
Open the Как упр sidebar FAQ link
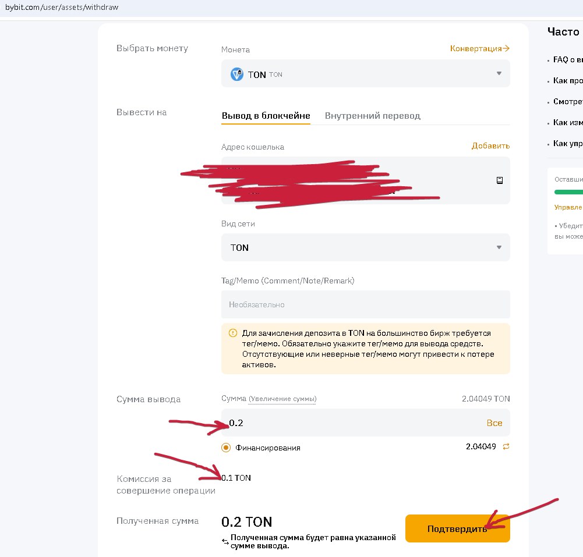click(x=568, y=143)
